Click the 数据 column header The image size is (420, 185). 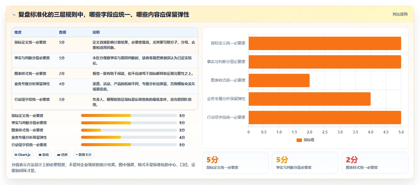[62, 32]
